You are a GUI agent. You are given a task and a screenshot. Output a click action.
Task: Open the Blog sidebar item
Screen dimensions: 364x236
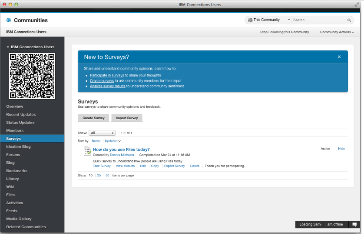[x=10, y=163]
